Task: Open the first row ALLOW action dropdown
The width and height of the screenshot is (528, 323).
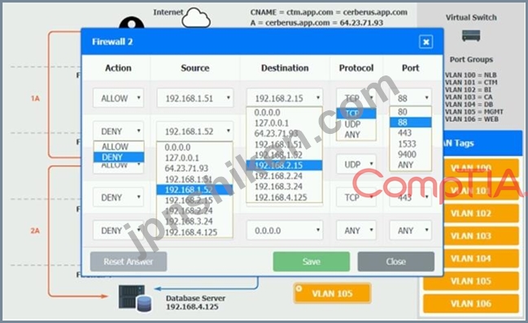Action: 118,98
